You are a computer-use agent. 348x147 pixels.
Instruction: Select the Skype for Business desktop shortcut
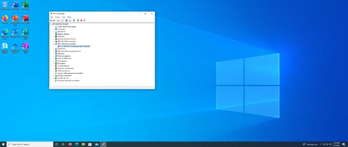click(5, 48)
